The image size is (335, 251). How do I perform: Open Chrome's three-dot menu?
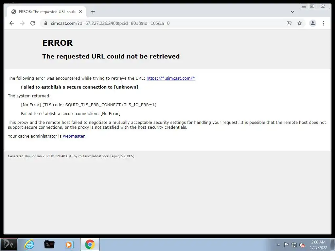[x=324, y=23]
